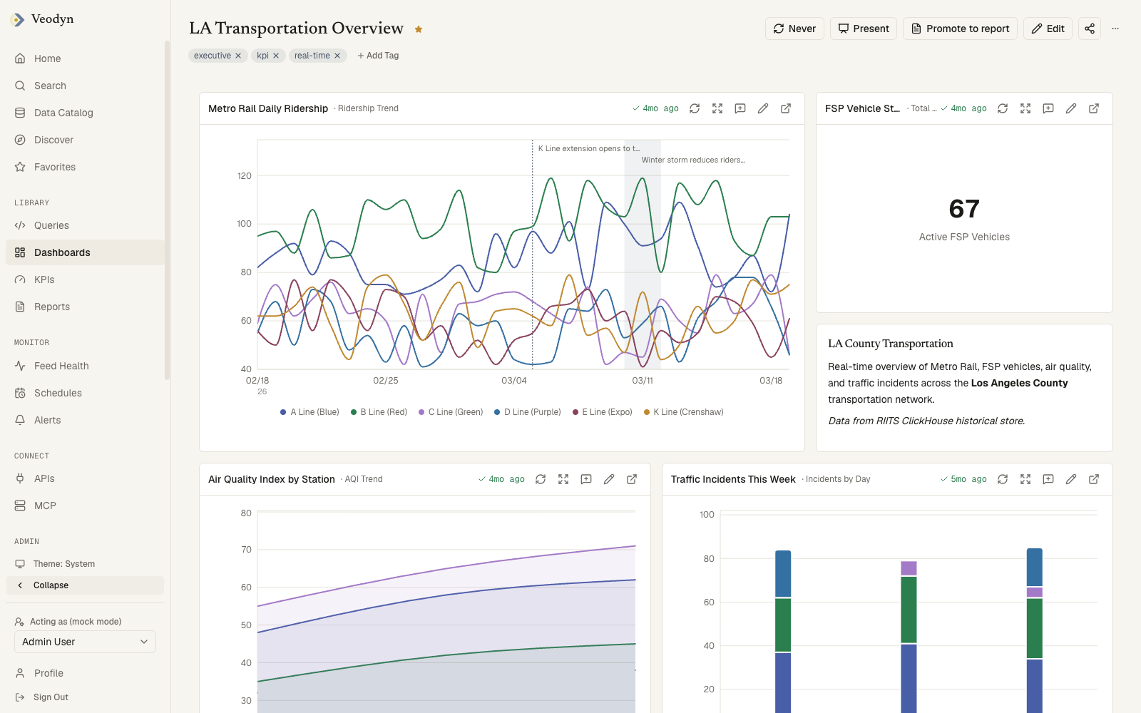This screenshot has height=713, width=1141.
Task: Toggle K Line (Crenshaw) legend series
Action: coord(683,412)
